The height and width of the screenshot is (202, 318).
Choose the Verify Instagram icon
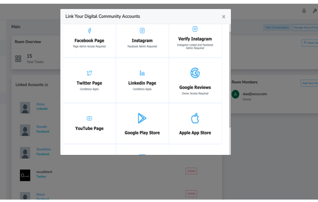pos(195,29)
